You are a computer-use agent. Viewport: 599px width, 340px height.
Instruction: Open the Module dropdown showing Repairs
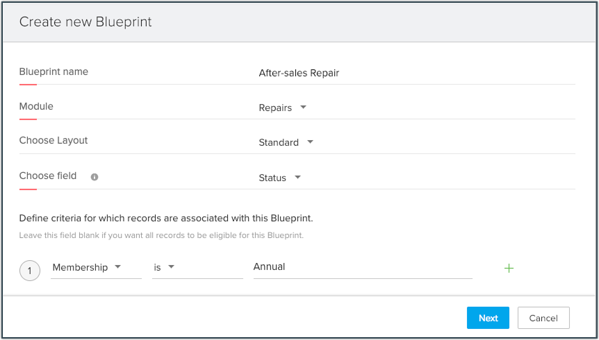(x=276, y=108)
